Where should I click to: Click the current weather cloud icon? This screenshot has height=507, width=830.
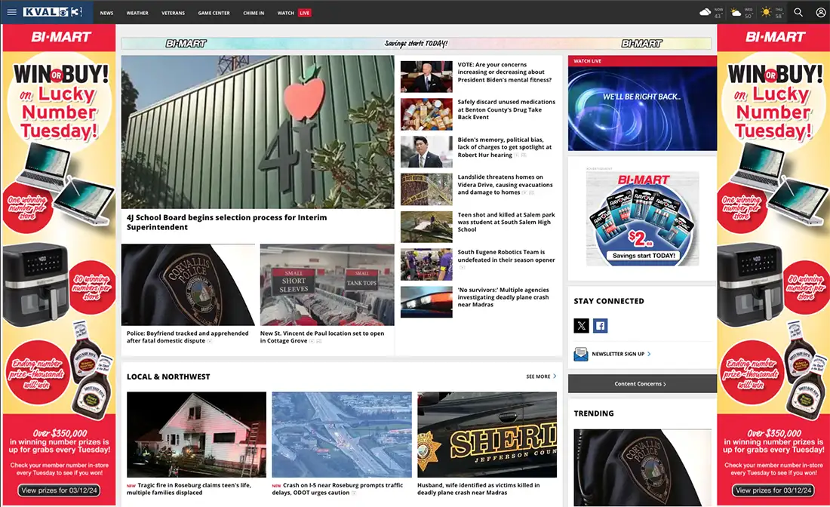[x=705, y=12]
